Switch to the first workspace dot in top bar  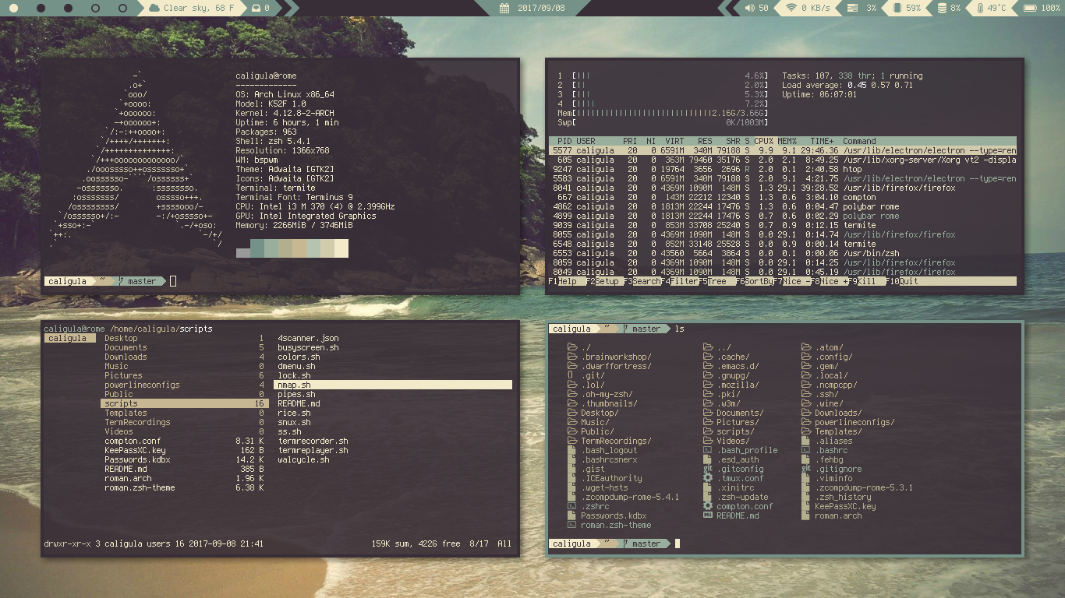coord(13,8)
